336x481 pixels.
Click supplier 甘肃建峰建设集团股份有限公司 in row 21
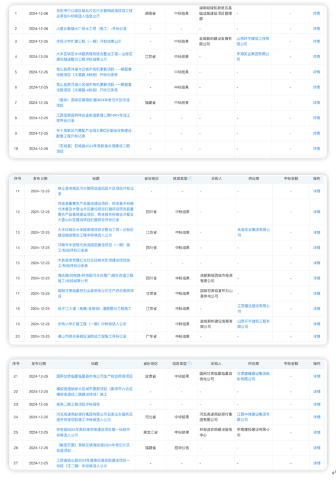pyautogui.click(x=253, y=376)
